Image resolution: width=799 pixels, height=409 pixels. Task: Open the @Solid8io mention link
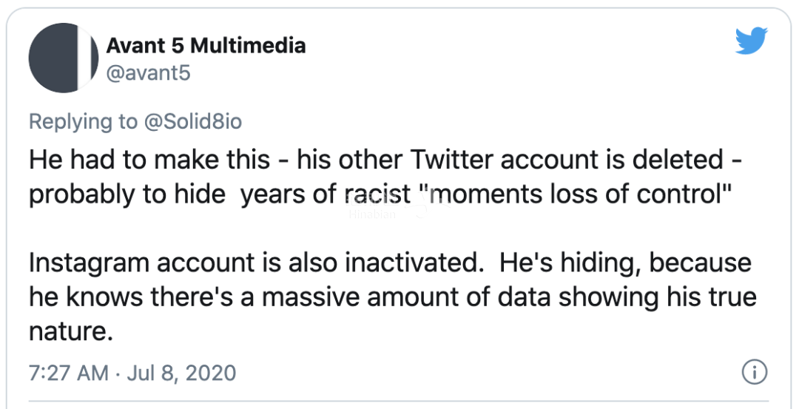point(192,122)
